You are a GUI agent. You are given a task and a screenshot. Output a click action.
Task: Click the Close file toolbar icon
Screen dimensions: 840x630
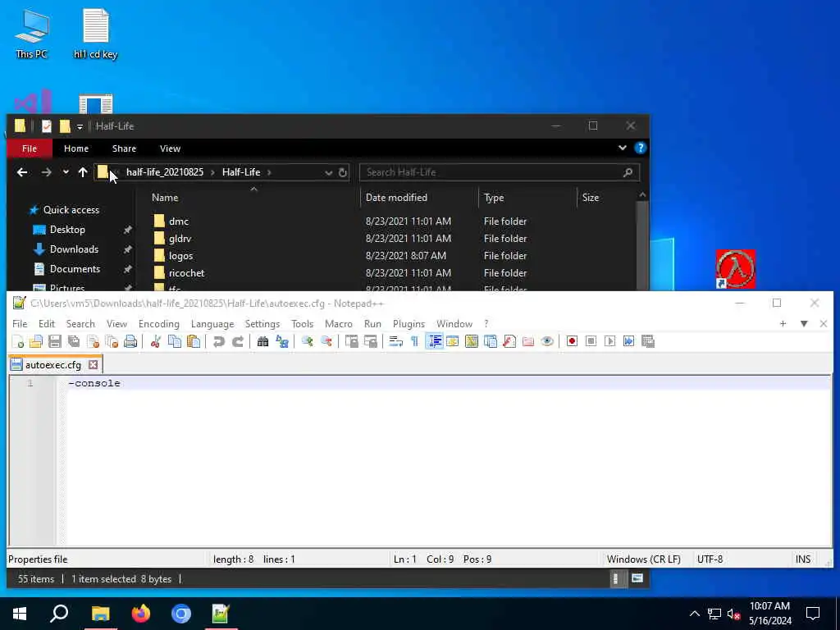click(93, 341)
